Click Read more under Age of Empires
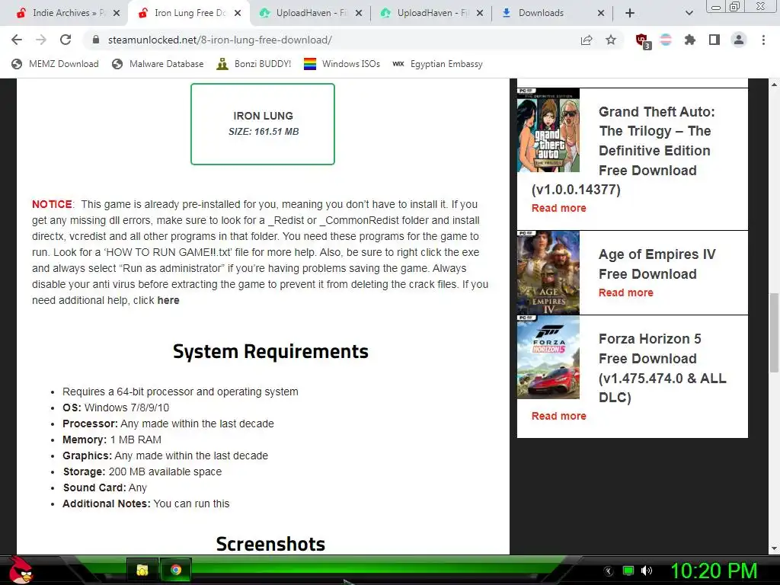 [x=626, y=292]
